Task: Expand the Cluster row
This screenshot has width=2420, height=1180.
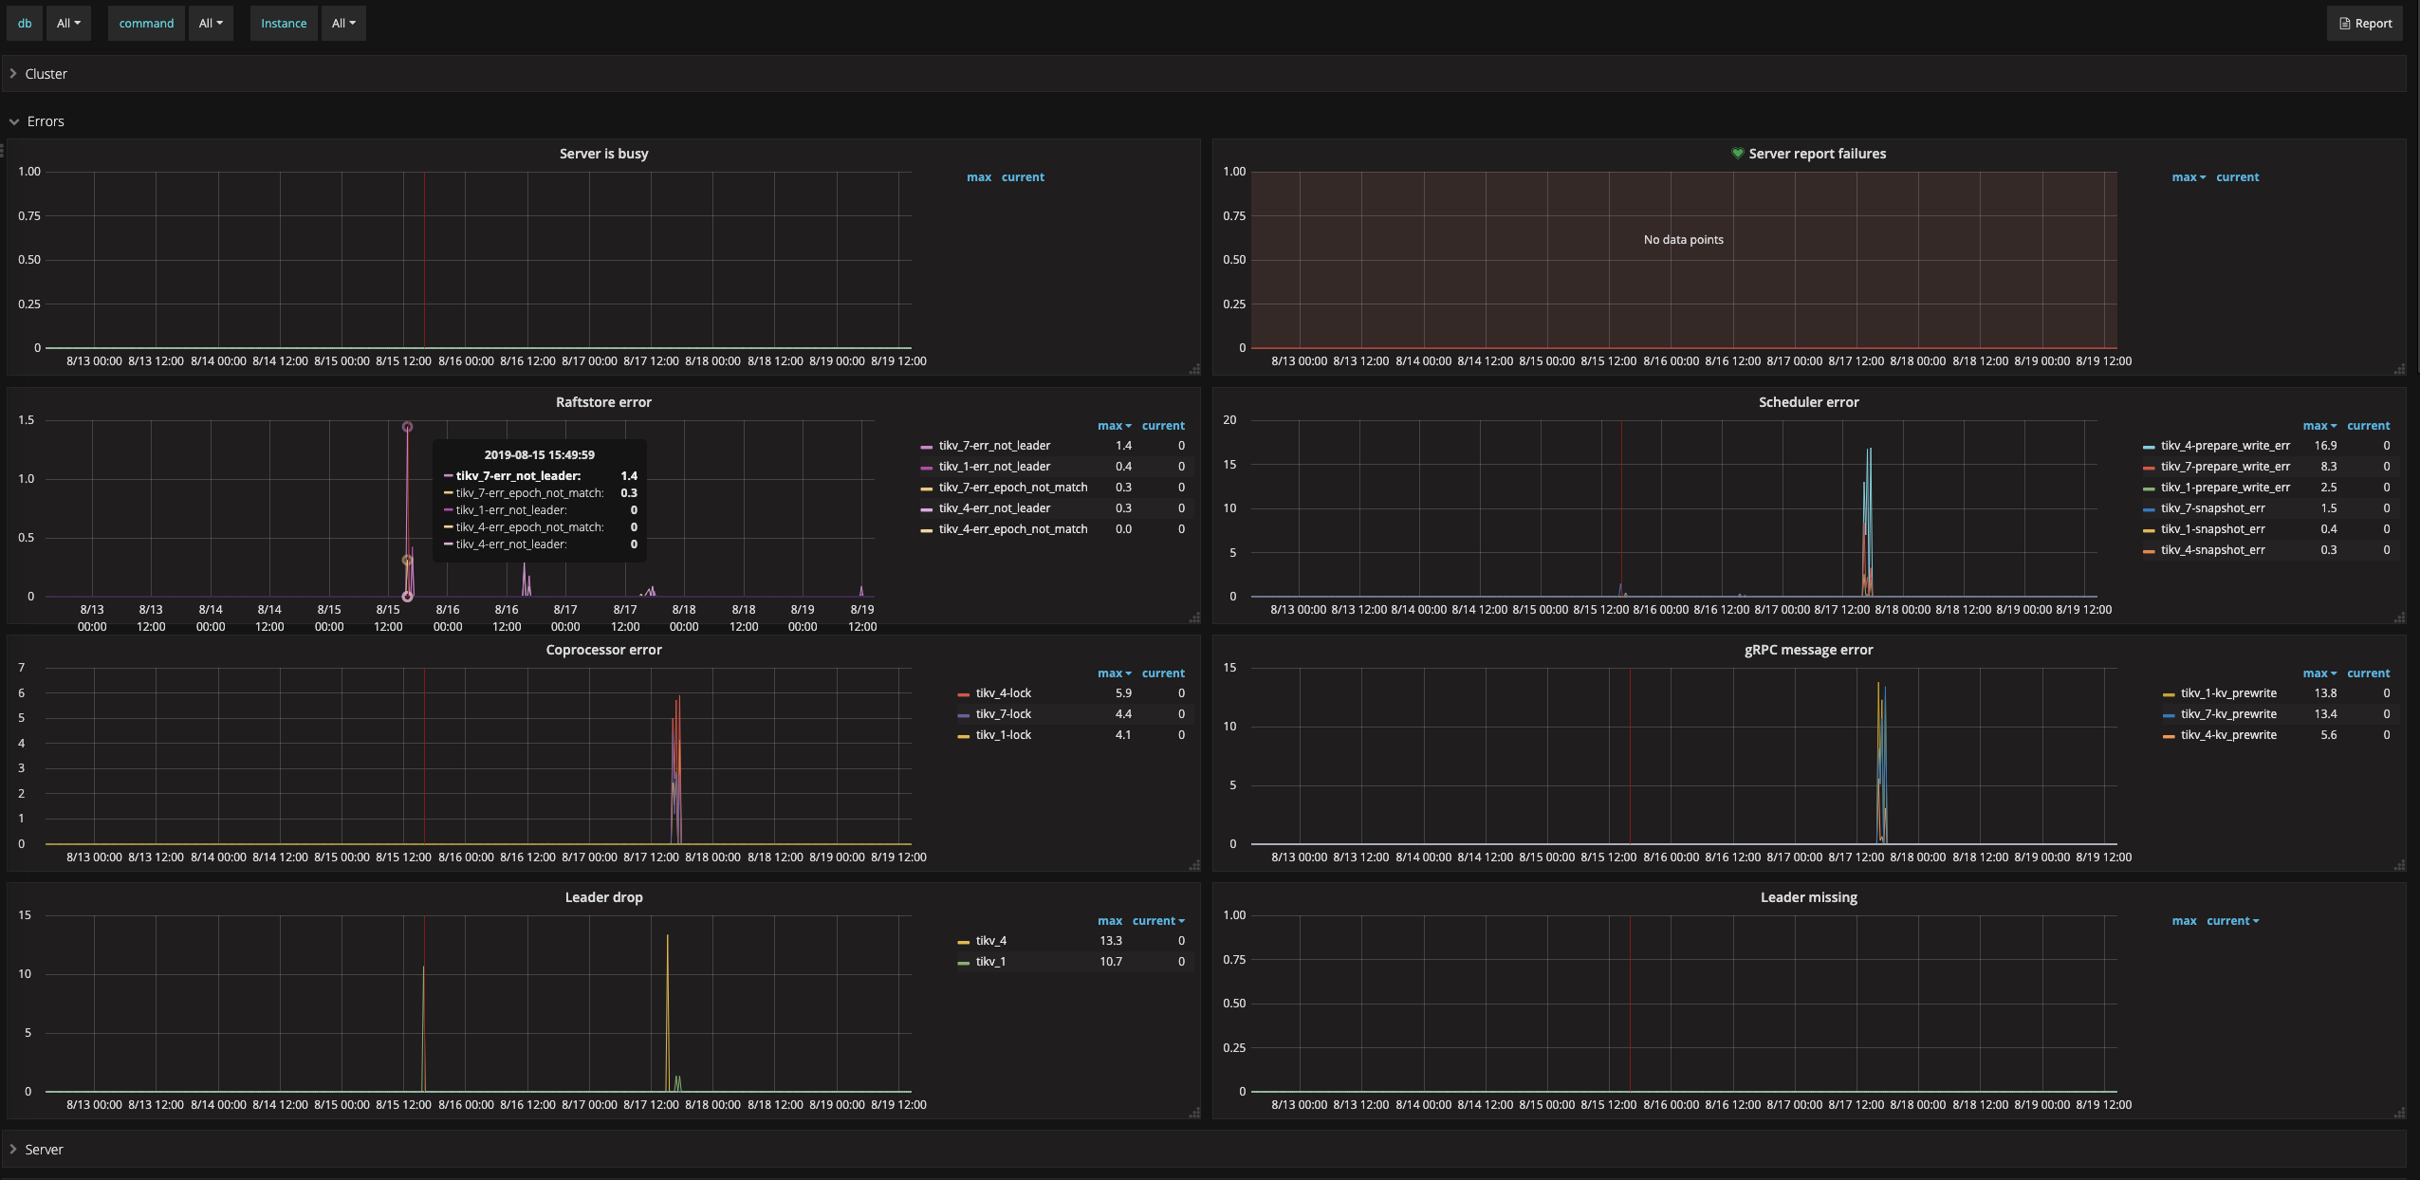Action: pos(46,74)
